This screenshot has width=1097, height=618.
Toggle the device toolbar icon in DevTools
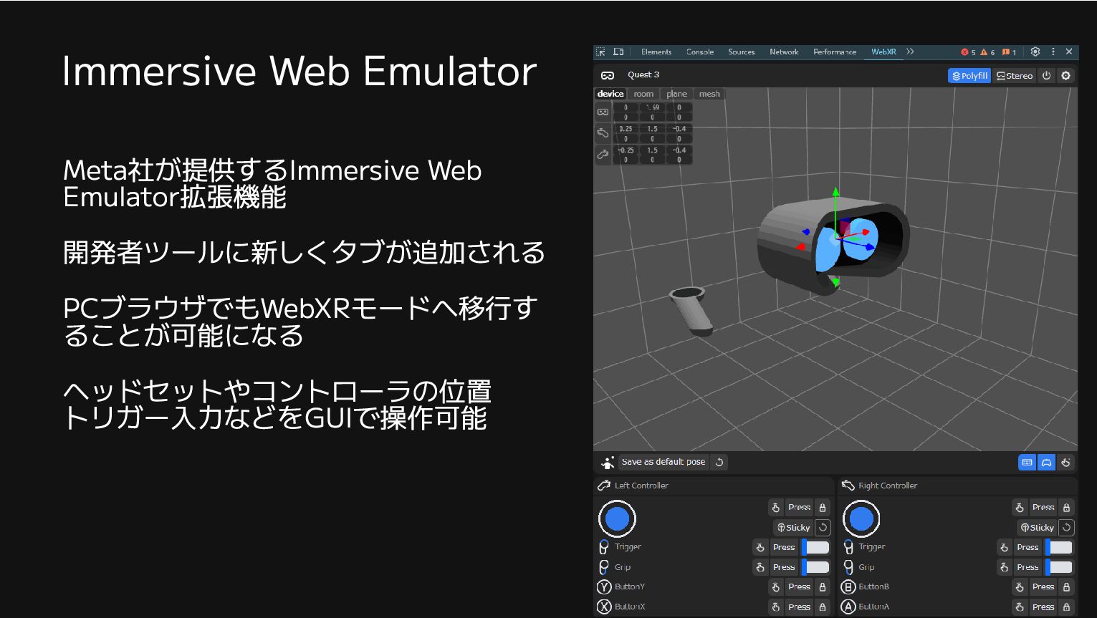[618, 52]
